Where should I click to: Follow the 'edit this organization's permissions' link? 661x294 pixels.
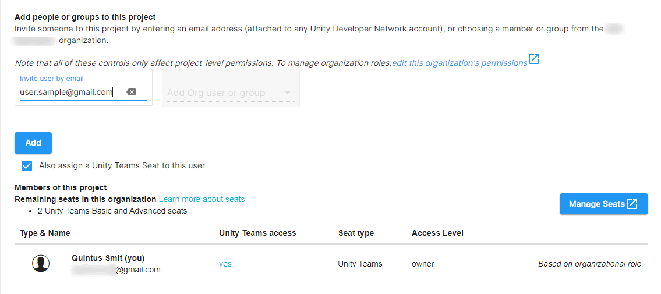click(x=459, y=63)
